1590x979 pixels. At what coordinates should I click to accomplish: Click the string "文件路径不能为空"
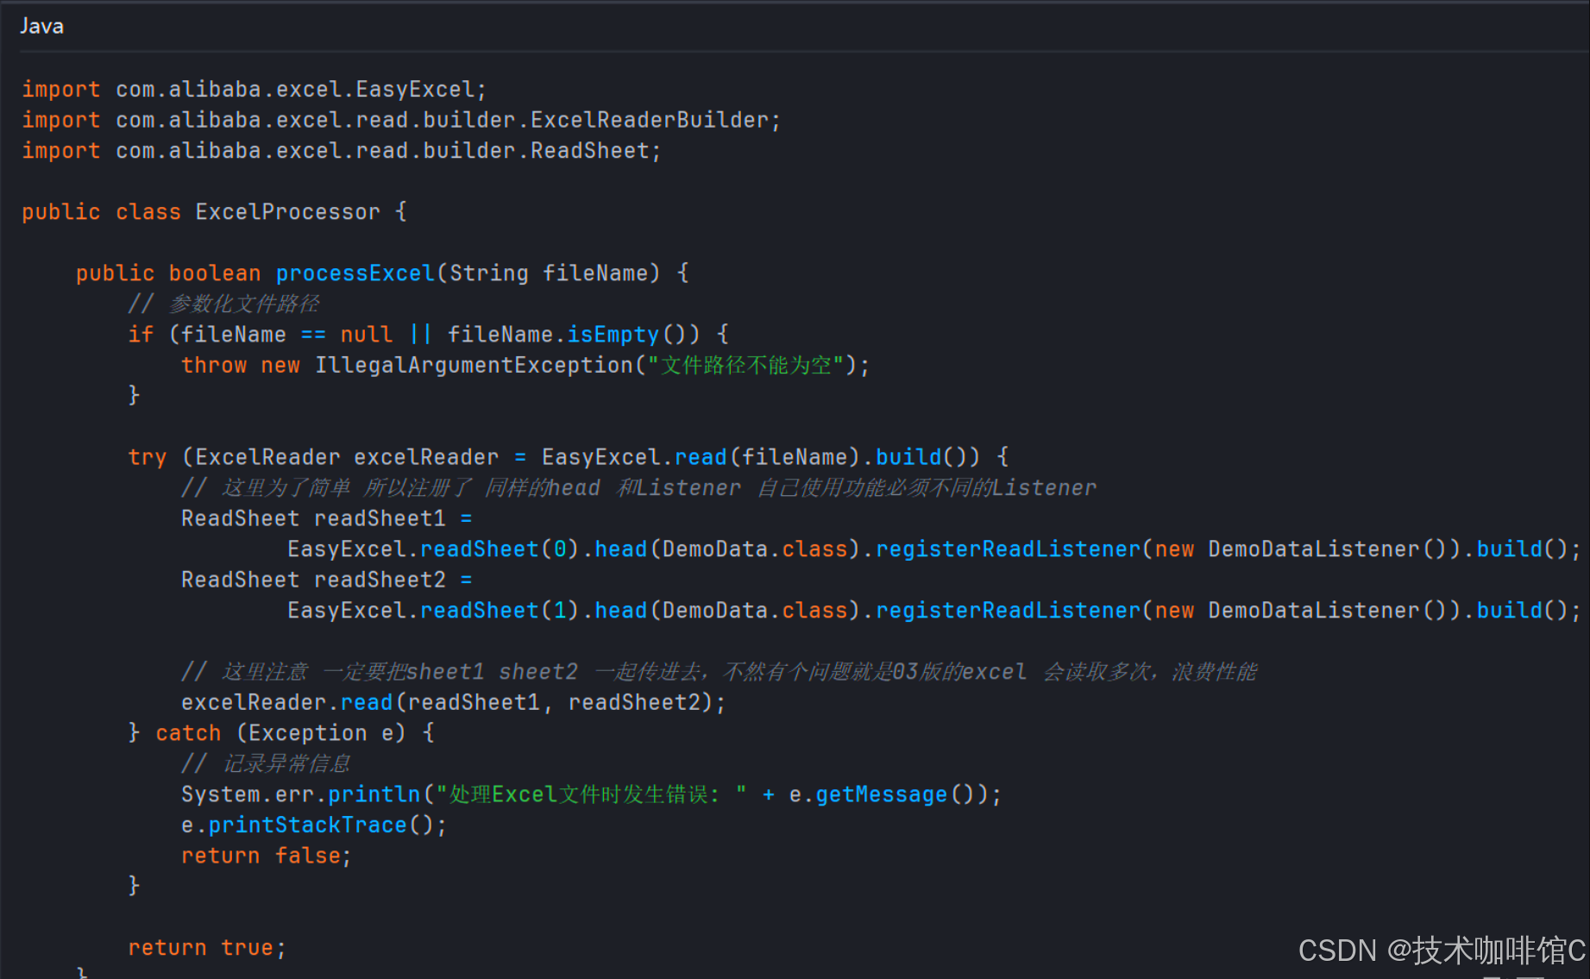[x=745, y=365]
